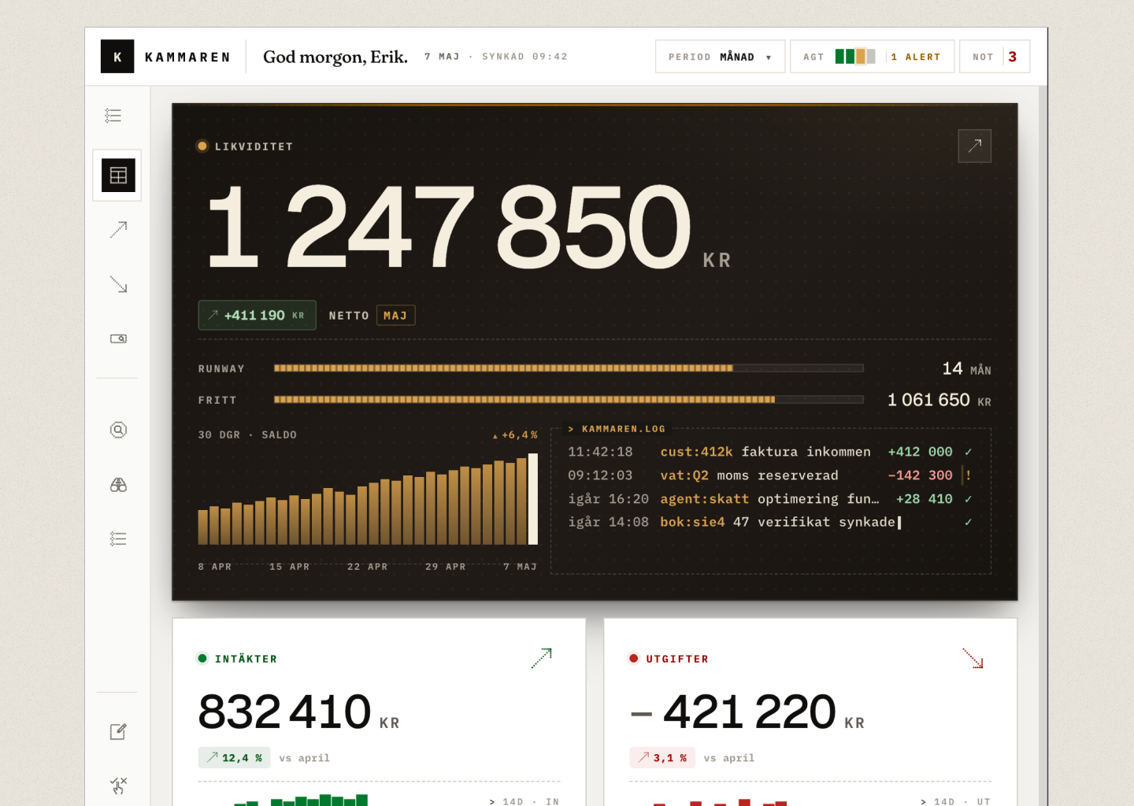
Task: Click the orange Likviditet status dot
Action: click(x=202, y=146)
